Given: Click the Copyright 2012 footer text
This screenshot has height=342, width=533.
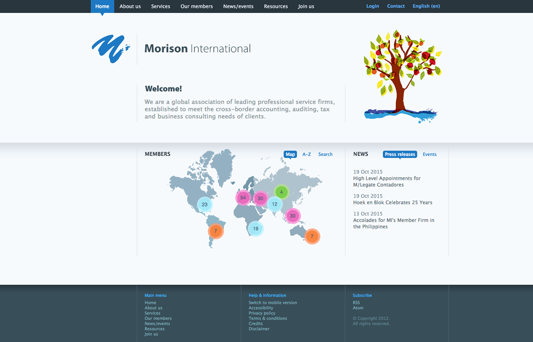Looking at the screenshot, I should click(371, 319).
